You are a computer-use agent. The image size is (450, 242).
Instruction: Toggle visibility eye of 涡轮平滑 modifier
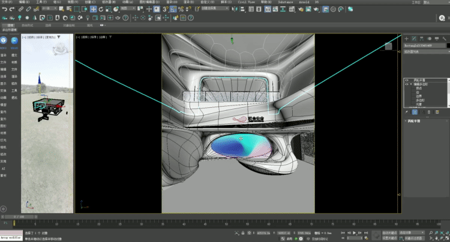tap(406, 80)
